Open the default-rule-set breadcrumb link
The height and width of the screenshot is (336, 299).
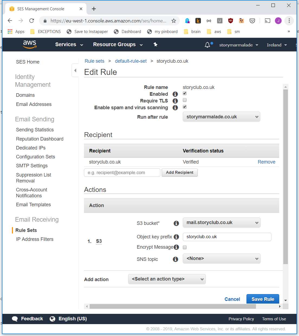pos(131,61)
